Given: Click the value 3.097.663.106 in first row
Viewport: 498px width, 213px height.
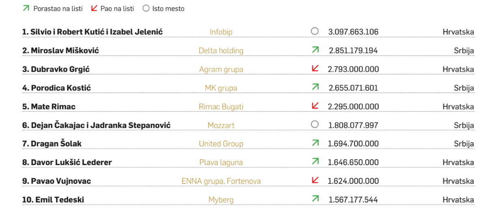Looking at the screenshot, I should pos(353,32).
